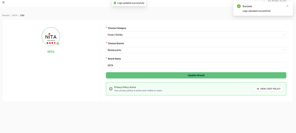Click the Choose Branch label
Image resolution: width=296 pixels, height=133 pixels.
(x=116, y=43)
